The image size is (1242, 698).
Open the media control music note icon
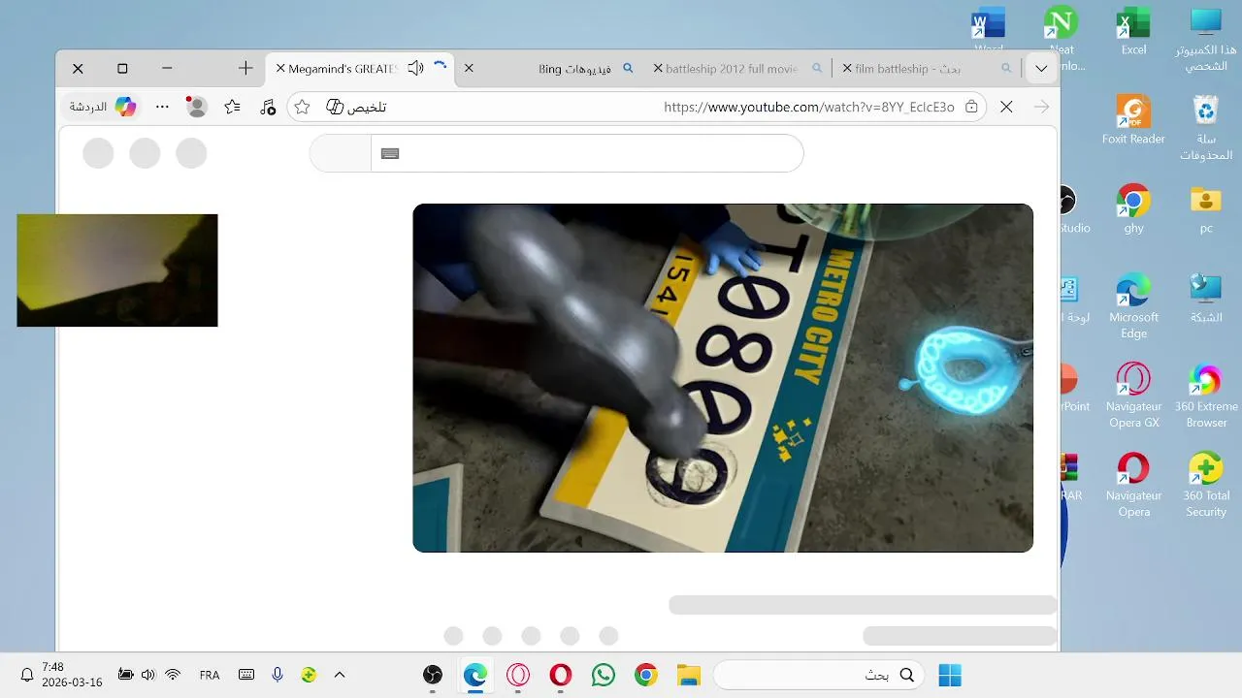(268, 107)
